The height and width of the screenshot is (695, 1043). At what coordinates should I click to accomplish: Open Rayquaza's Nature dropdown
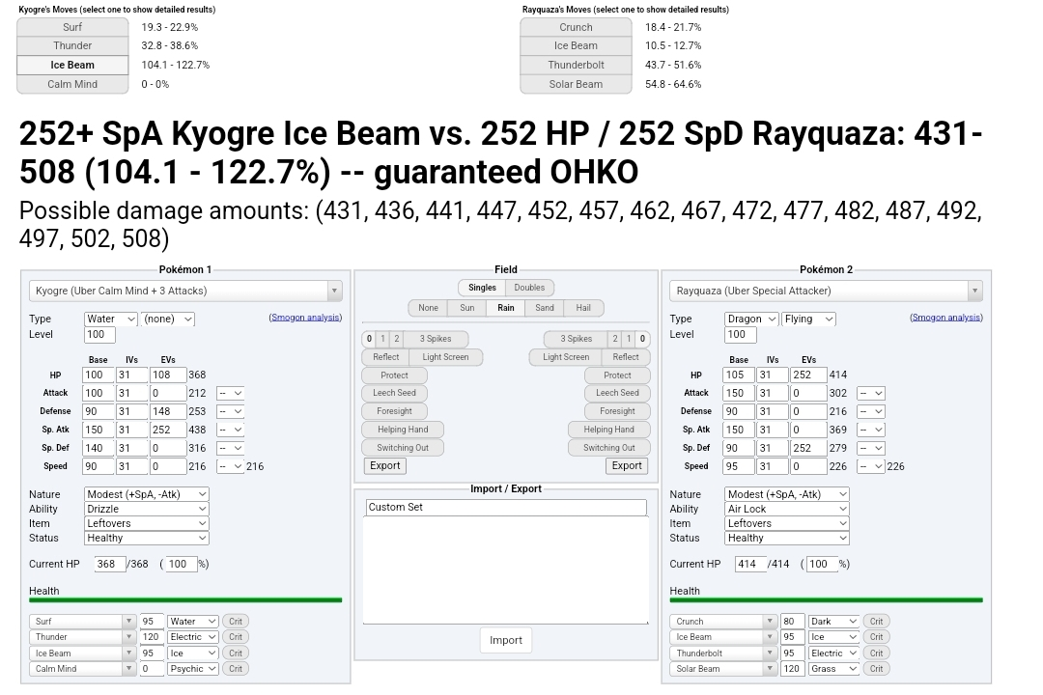pos(787,494)
